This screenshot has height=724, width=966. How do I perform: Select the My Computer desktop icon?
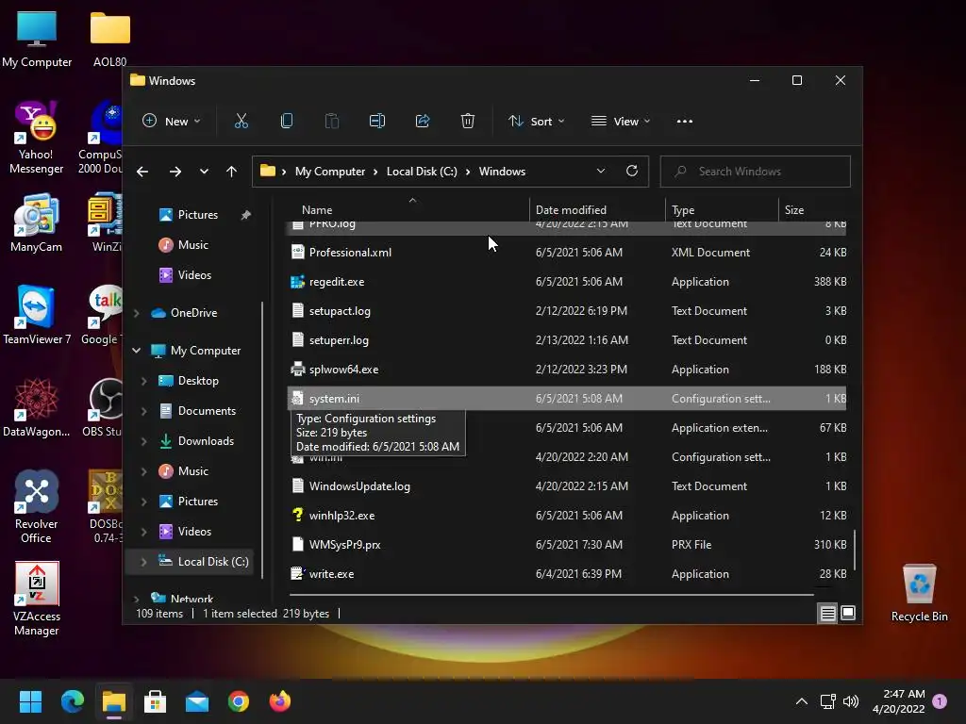click(37, 39)
